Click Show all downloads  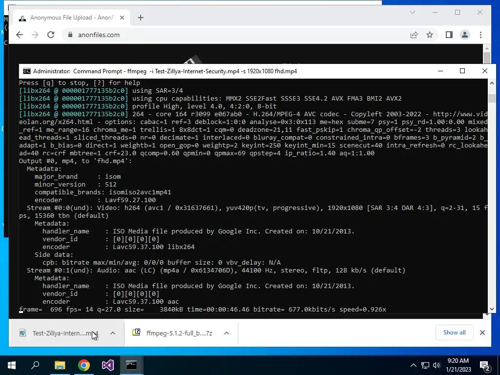(454, 333)
